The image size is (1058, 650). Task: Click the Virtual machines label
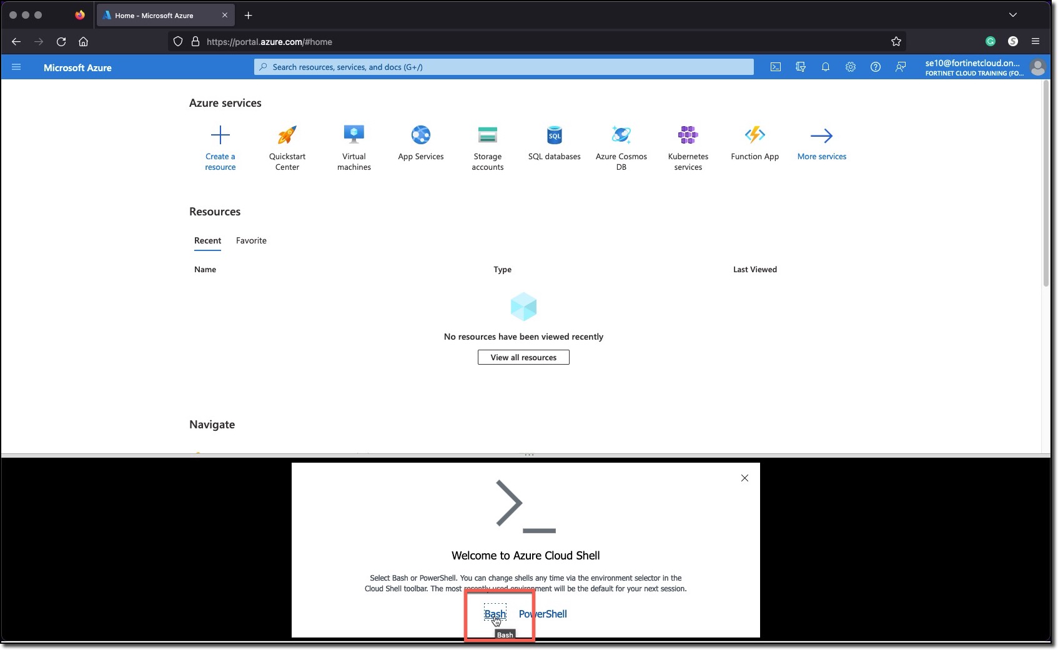pyautogui.click(x=354, y=162)
